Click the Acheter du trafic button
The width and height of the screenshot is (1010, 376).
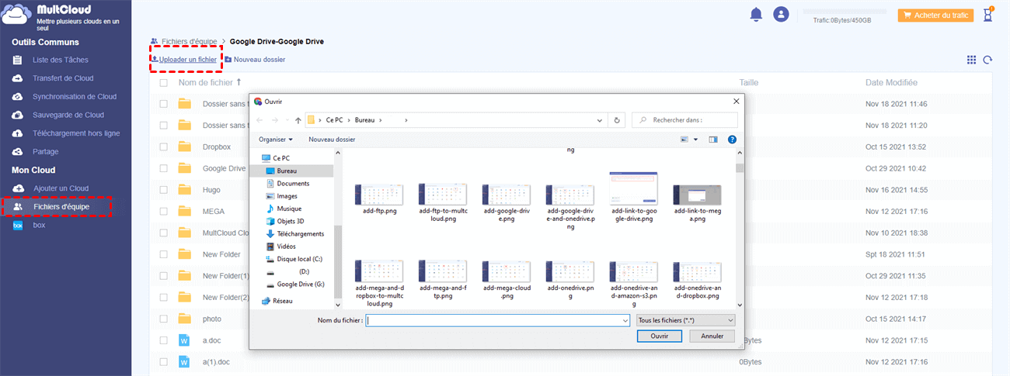936,15
